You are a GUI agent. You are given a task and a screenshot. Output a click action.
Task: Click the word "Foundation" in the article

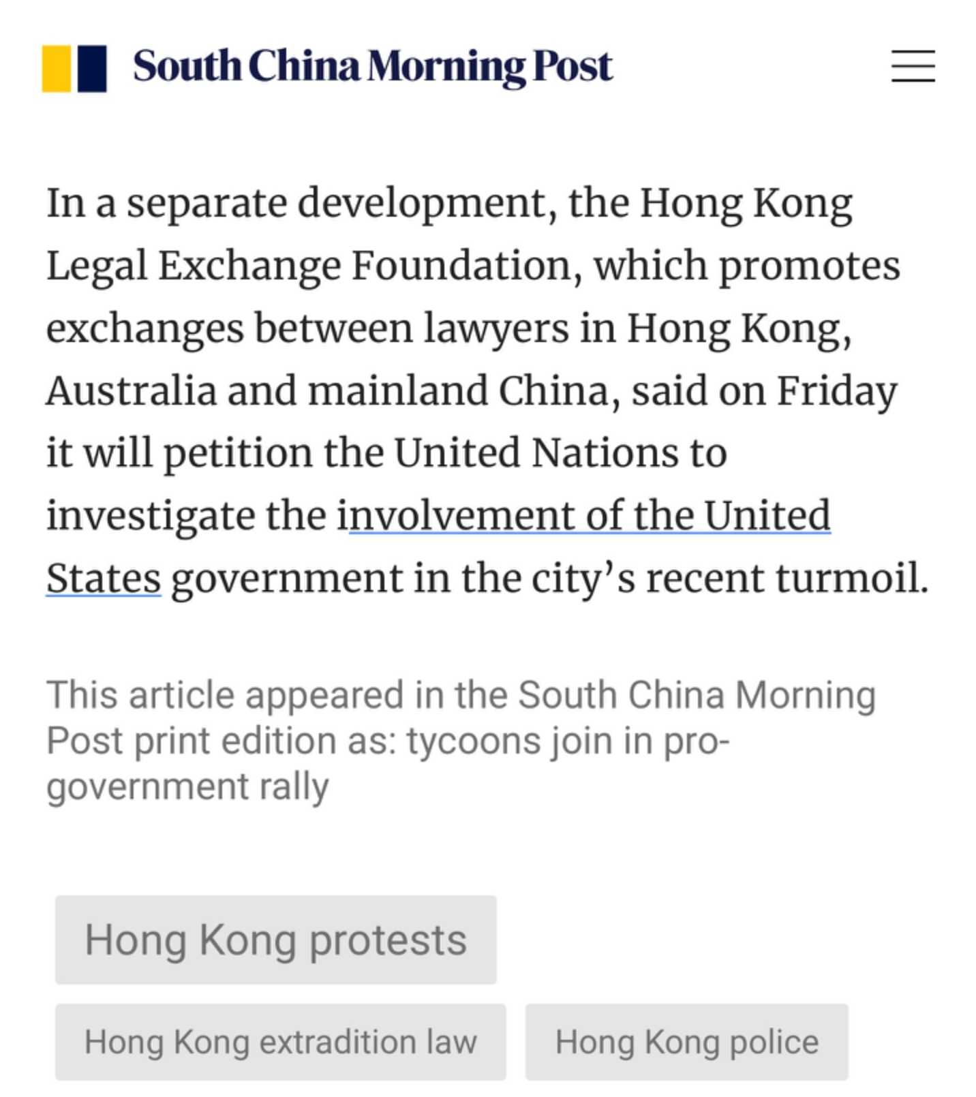pos(461,266)
